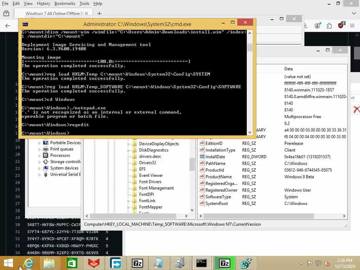
Task: Open the uBlock Origin extension icon
Action: coord(341,25)
